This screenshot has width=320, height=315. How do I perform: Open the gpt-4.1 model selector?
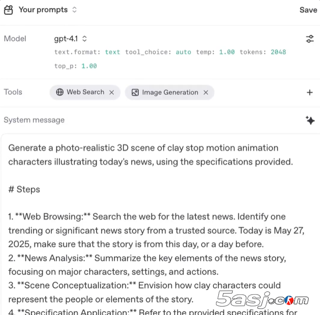click(67, 39)
